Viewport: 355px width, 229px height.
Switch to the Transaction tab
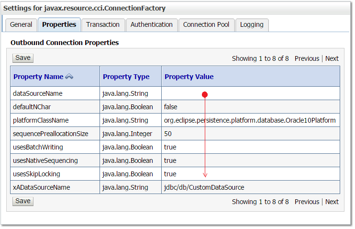click(103, 25)
